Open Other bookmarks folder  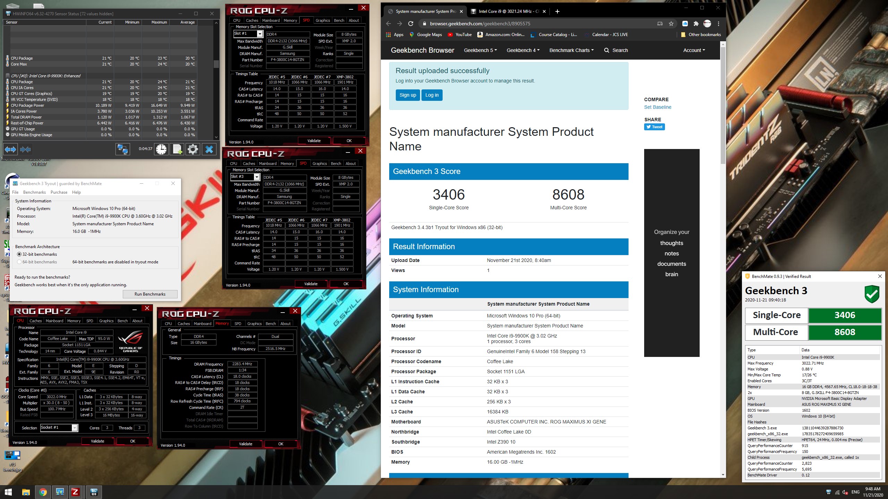tap(701, 35)
